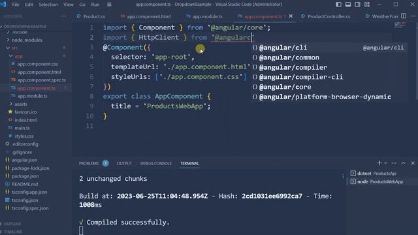Switch to the Product.cs tab
This screenshot has height=235, width=418.
click(91, 16)
